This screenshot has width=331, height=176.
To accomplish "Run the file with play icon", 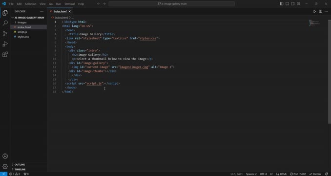I will point(314,11).
